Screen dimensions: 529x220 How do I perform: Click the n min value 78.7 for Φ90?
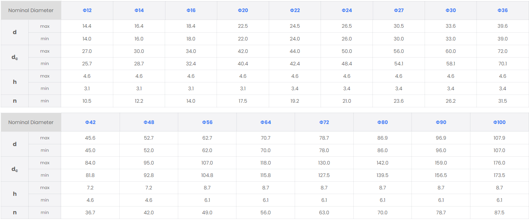click(441, 213)
